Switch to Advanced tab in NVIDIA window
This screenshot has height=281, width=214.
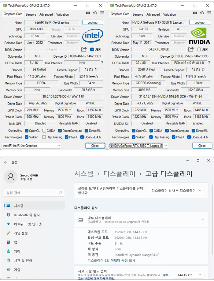(x=153, y=14)
